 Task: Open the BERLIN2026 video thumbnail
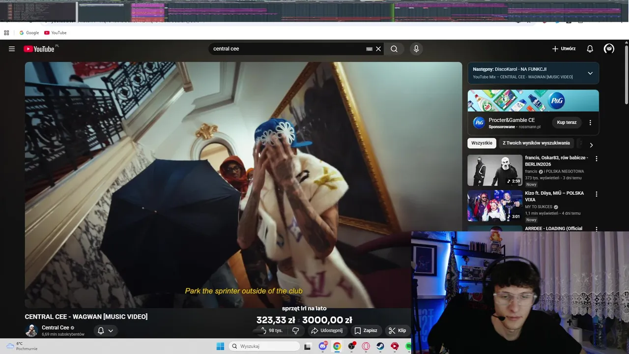tap(495, 171)
